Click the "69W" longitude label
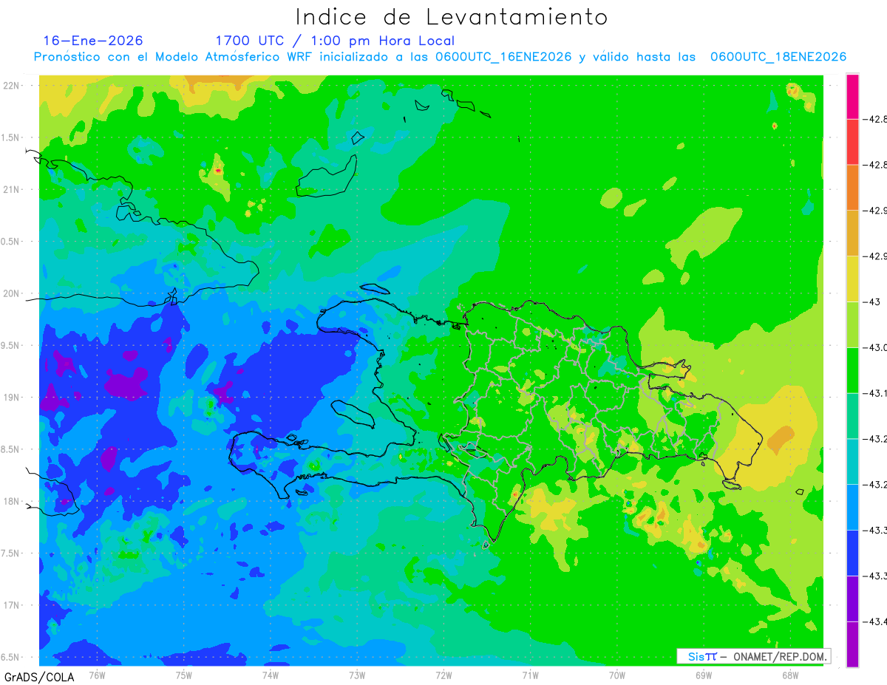The image size is (887, 685). click(x=704, y=675)
